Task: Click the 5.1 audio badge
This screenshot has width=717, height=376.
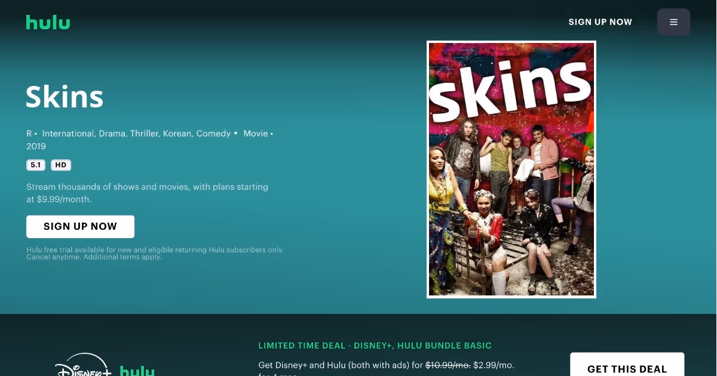Action: tap(36, 165)
